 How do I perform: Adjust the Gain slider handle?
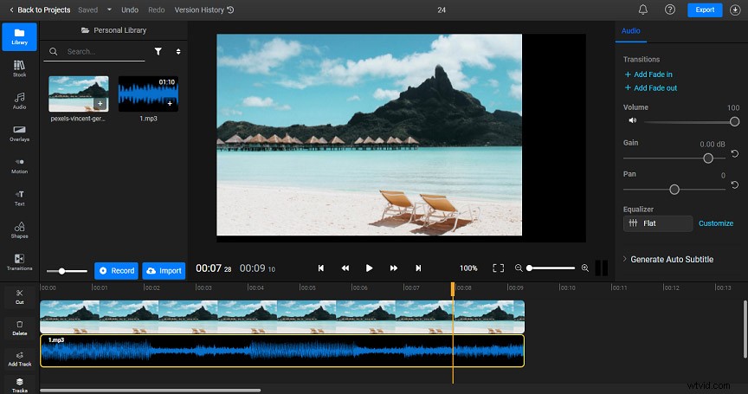[x=708, y=158]
